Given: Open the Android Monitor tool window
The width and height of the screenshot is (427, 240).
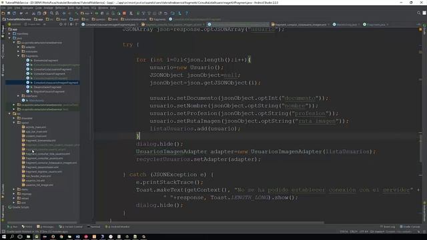Looking at the screenshot, I should click(117, 227).
